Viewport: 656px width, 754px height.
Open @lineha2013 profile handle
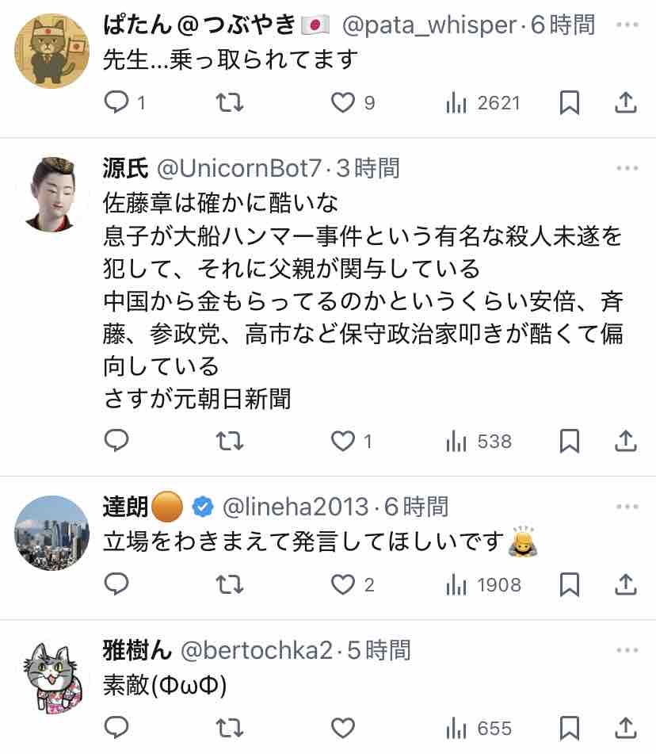(296, 507)
